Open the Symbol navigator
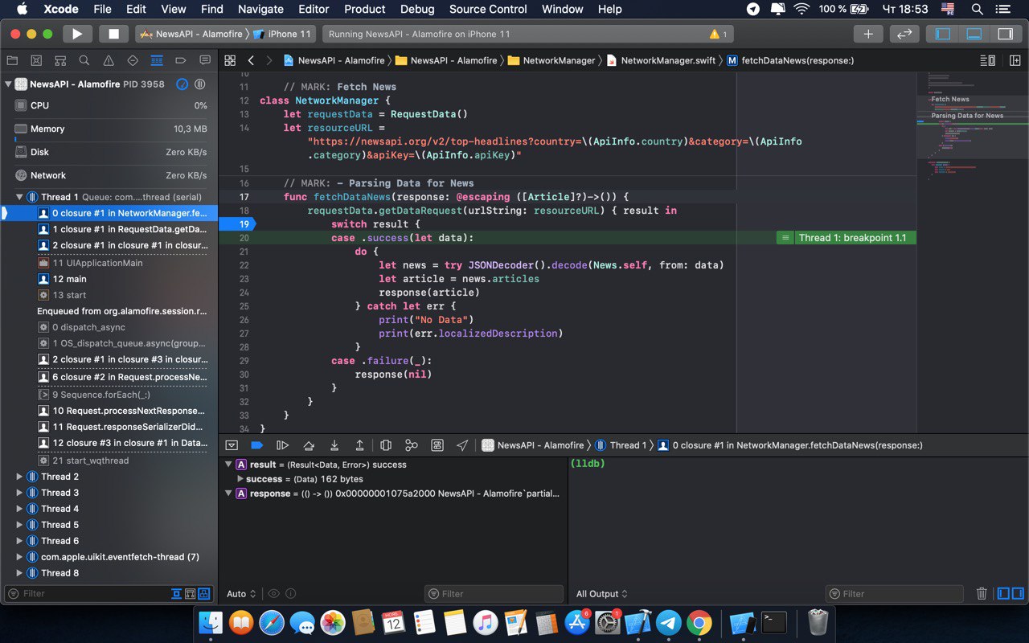Viewport: 1029px width, 643px height. click(x=60, y=60)
